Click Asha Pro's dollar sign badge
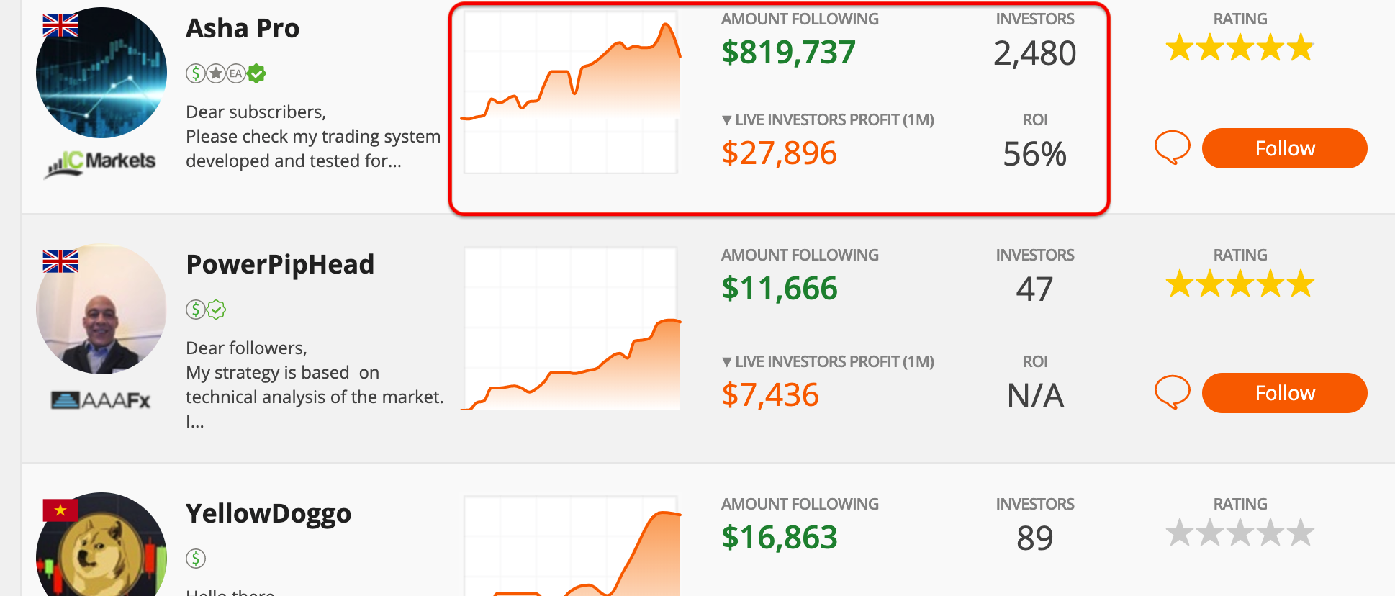The image size is (1395, 596). point(196,73)
